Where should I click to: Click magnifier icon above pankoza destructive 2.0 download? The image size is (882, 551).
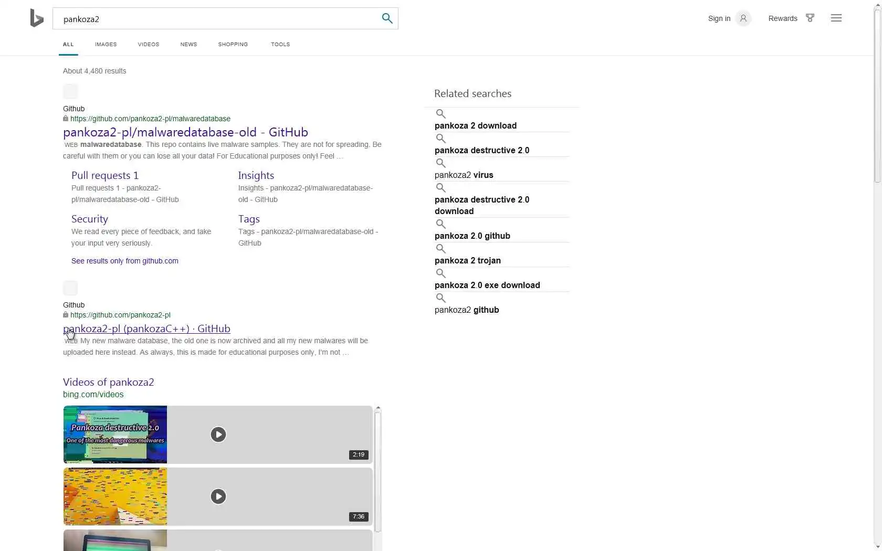440,188
